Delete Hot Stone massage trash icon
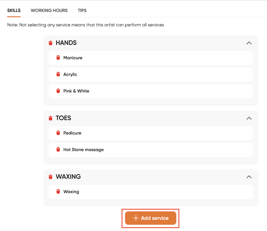This screenshot has height=231, width=267. point(58,149)
